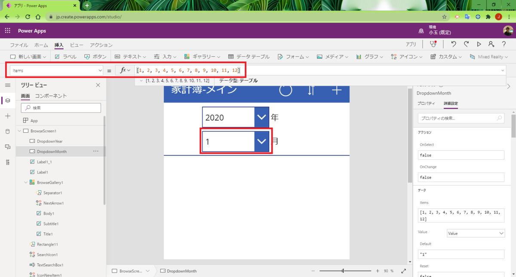Expand the formula bar chevron

(x=503, y=70)
